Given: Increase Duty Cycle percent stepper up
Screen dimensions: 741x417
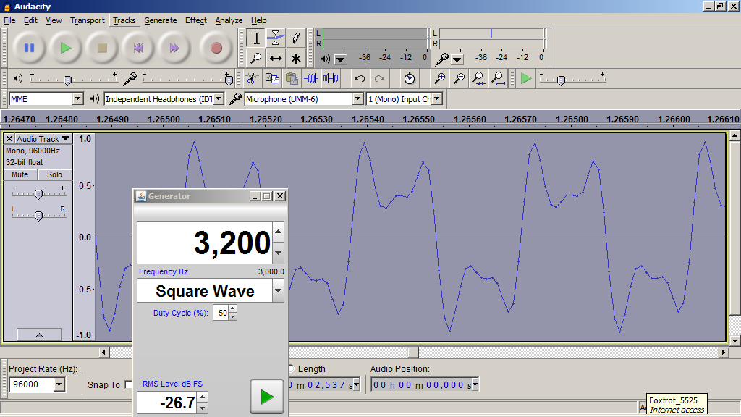Looking at the screenshot, I should tap(232, 308).
